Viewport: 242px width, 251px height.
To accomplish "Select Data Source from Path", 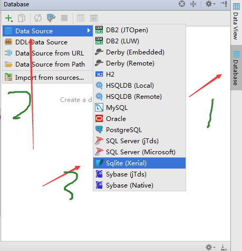I will 47,64.
